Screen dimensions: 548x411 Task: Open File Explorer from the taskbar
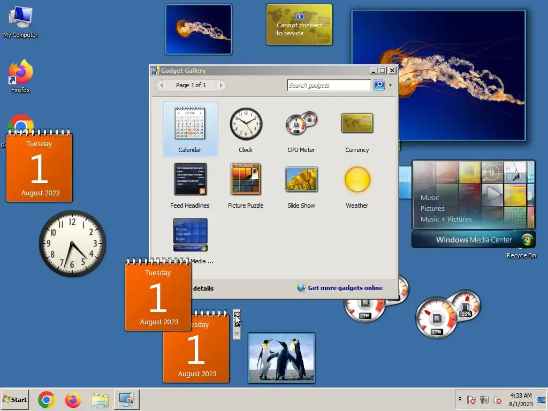100,400
